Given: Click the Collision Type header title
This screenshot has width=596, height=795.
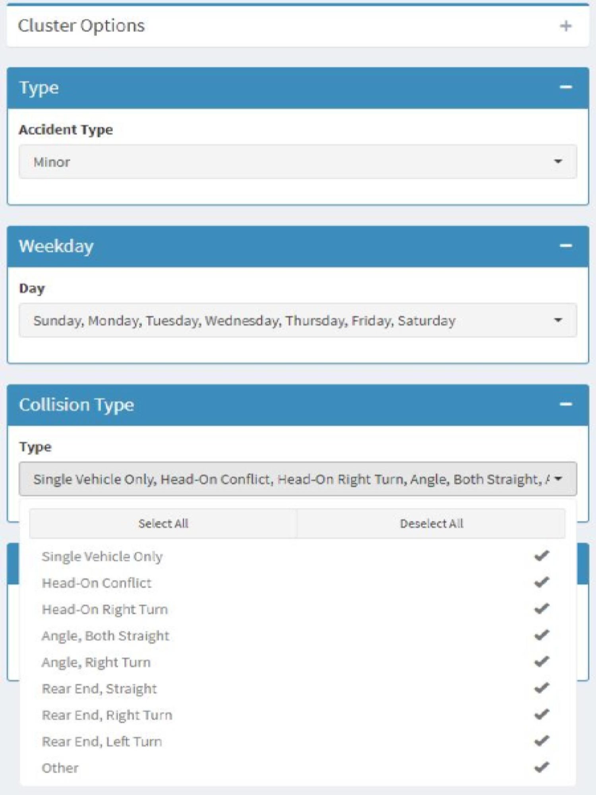Looking at the screenshot, I should 77,405.
